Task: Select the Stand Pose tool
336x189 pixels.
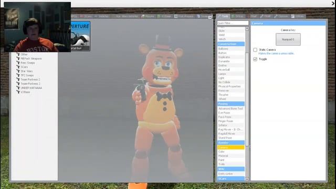Action: click(x=231, y=138)
